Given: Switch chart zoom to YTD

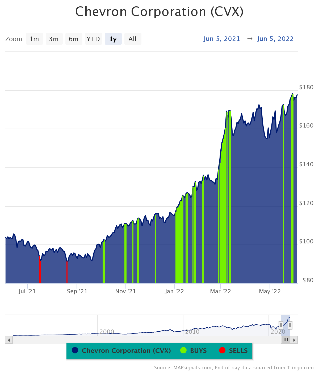Looking at the screenshot, I should [x=93, y=39].
